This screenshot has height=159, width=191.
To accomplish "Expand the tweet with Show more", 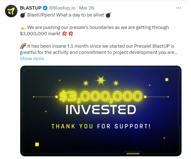I will pos(32,59).
